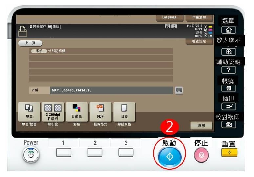Open the auto color setting tile
The height and width of the screenshot is (177, 254).
click(77, 112)
